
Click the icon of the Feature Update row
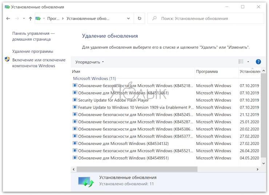point(75,107)
